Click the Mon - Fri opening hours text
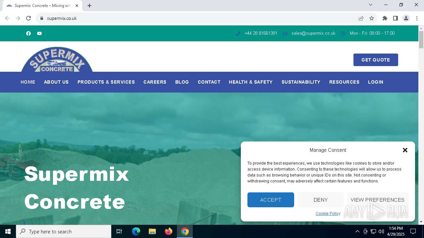The image size is (424, 238). pyautogui.click(x=372, y=33)
